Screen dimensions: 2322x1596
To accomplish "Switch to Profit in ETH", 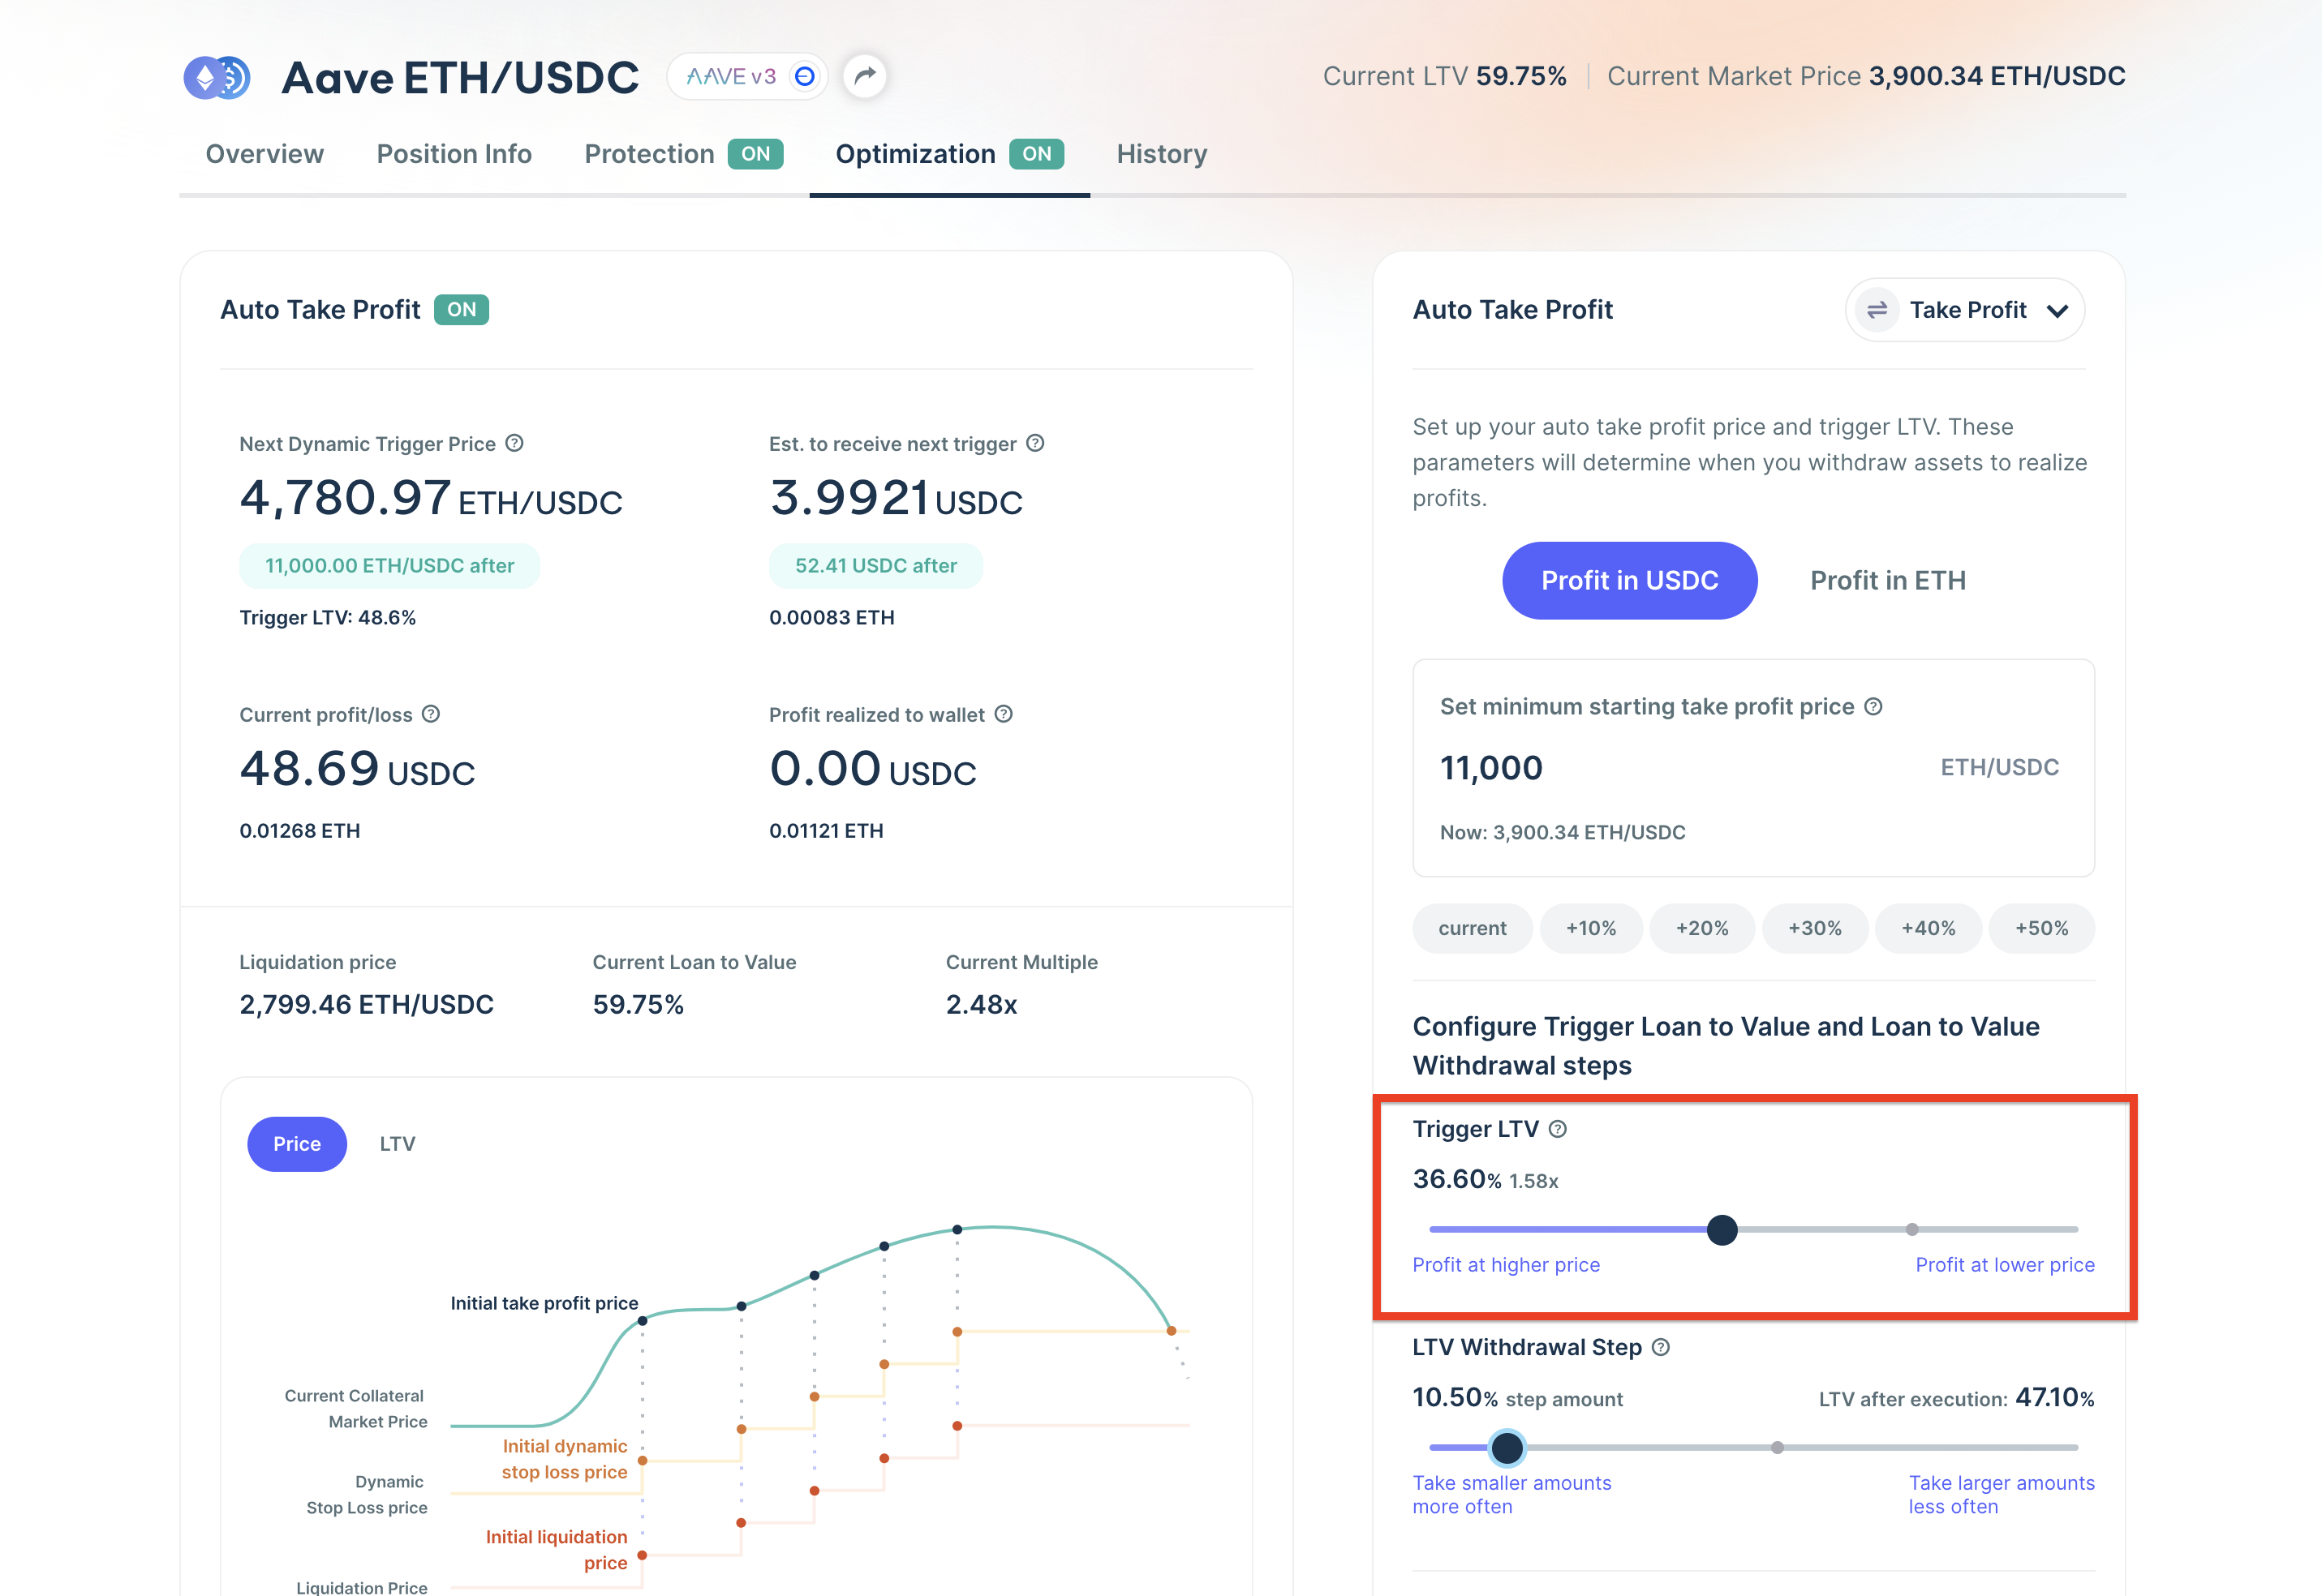I will 1887,580.
